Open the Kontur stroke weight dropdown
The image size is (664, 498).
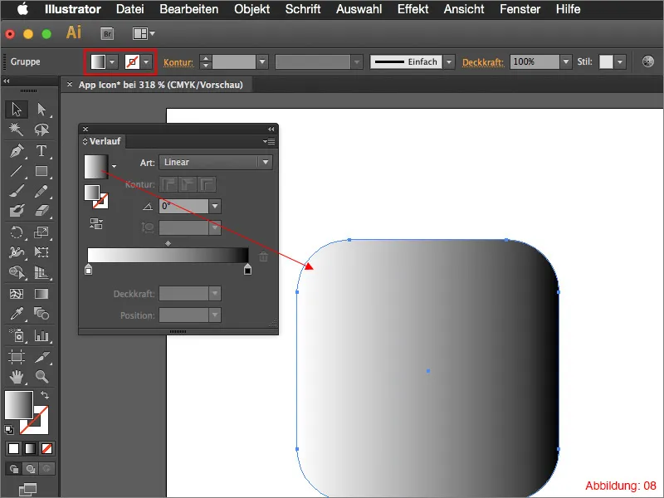click(x=262, y=61)
